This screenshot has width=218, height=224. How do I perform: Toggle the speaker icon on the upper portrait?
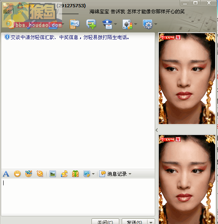[210, 38]
